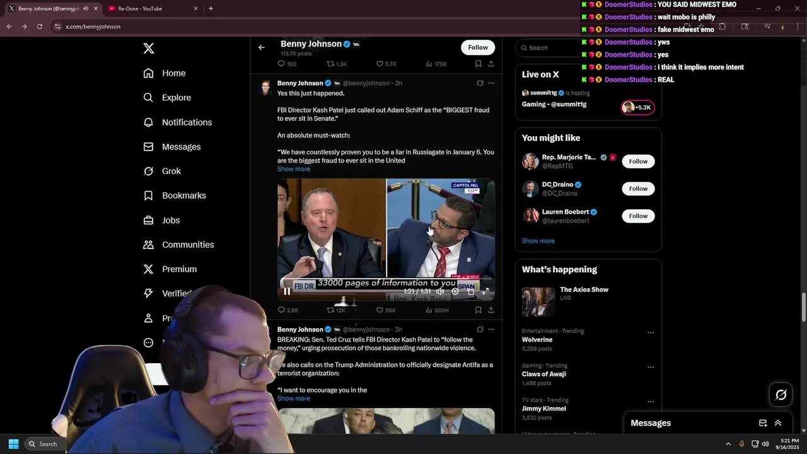Image resolution: width=807 pixels, height=454 pixels.
Task: View analytics of 800K views post
Action: click(437, 310)
